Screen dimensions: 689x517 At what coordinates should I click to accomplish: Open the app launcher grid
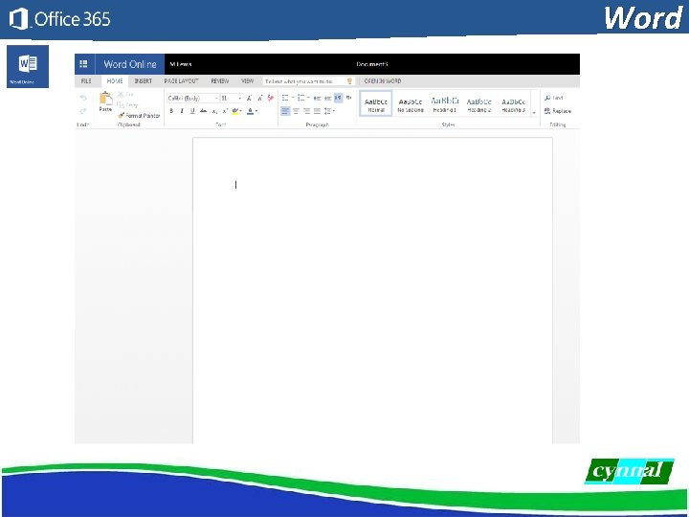pos(83,64)
